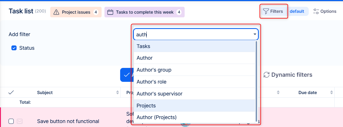
Task: Expand the add filter dropdown arrow
Action: [255, 34]
